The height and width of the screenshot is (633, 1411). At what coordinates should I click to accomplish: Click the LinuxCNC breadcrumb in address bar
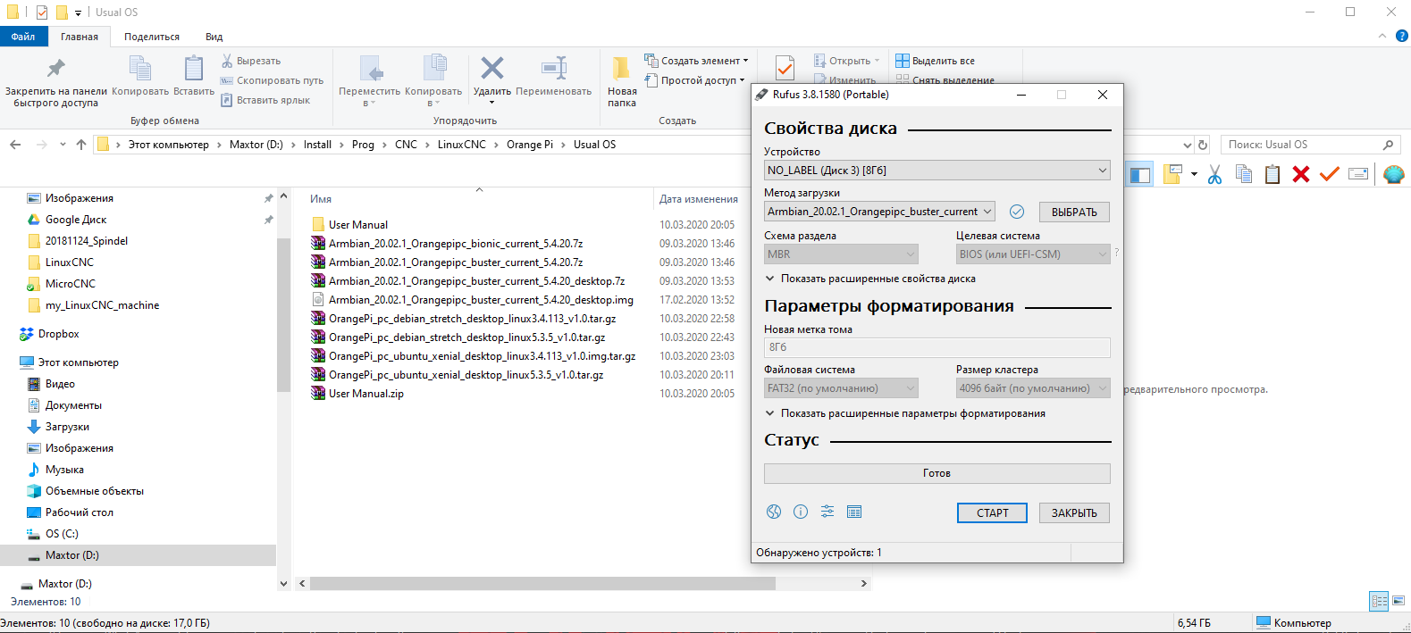(462, 145)
